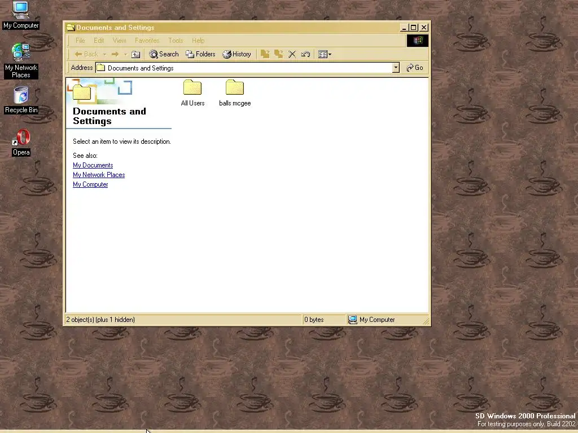Open the View menu
Screen dimensions: 578x433
tap(119, 41)
